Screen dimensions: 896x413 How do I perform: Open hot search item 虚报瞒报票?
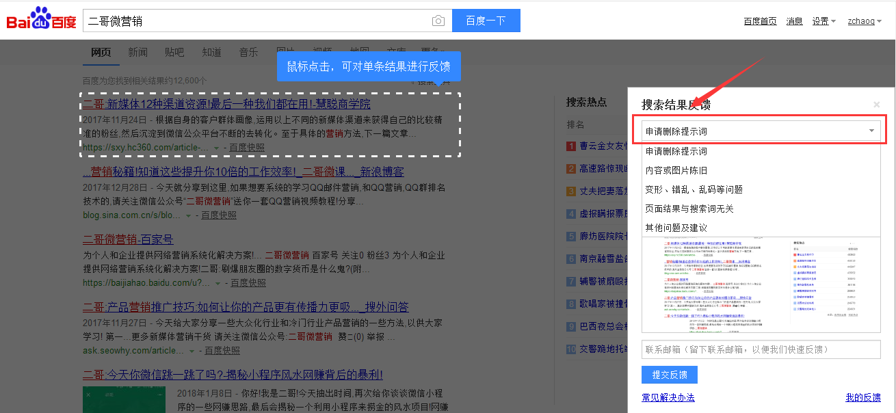603,213
